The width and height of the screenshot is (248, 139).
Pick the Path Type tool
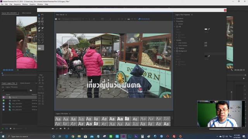click(39, 24)
